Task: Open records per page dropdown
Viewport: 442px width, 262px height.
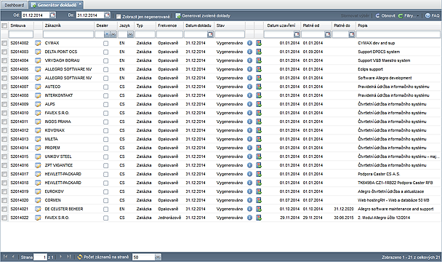Action: coord(158,257)
